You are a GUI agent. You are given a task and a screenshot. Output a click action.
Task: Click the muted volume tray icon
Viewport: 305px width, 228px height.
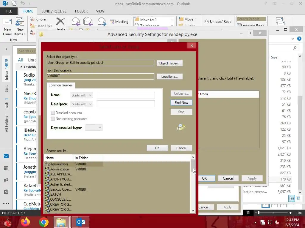(277, 222)
